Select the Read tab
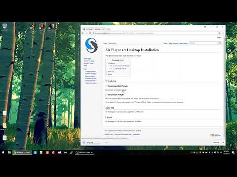 tap(165, 43)
